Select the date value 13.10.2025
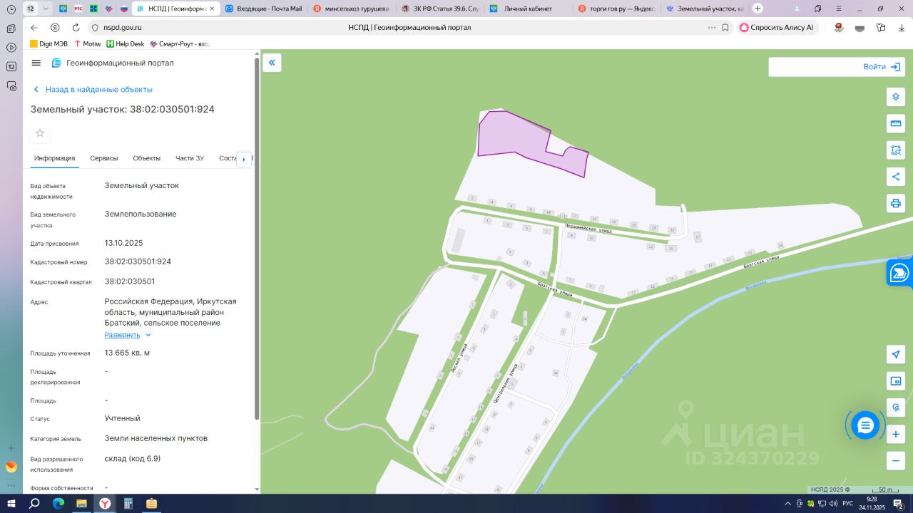 coord(124,243)
